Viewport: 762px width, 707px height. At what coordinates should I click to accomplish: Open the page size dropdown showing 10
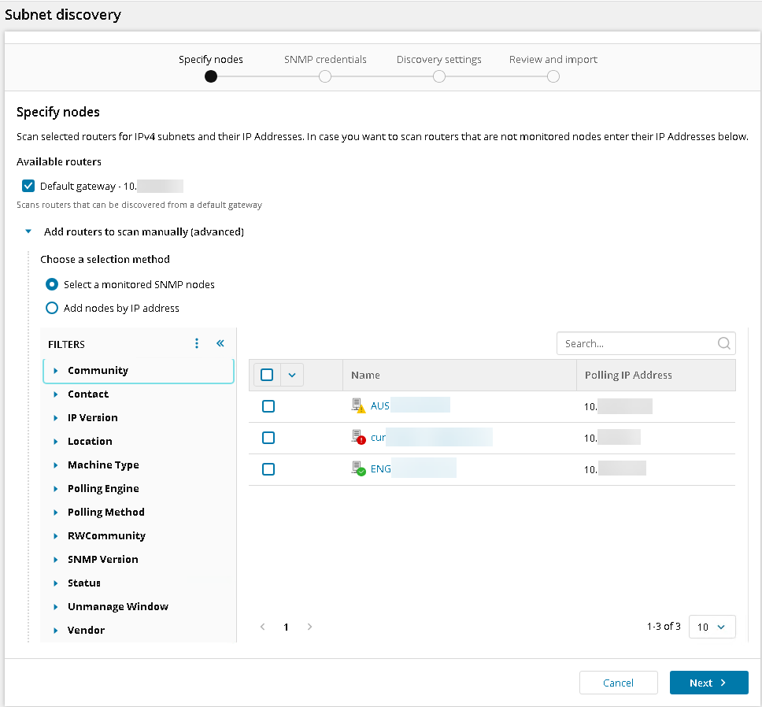point(712,627)
